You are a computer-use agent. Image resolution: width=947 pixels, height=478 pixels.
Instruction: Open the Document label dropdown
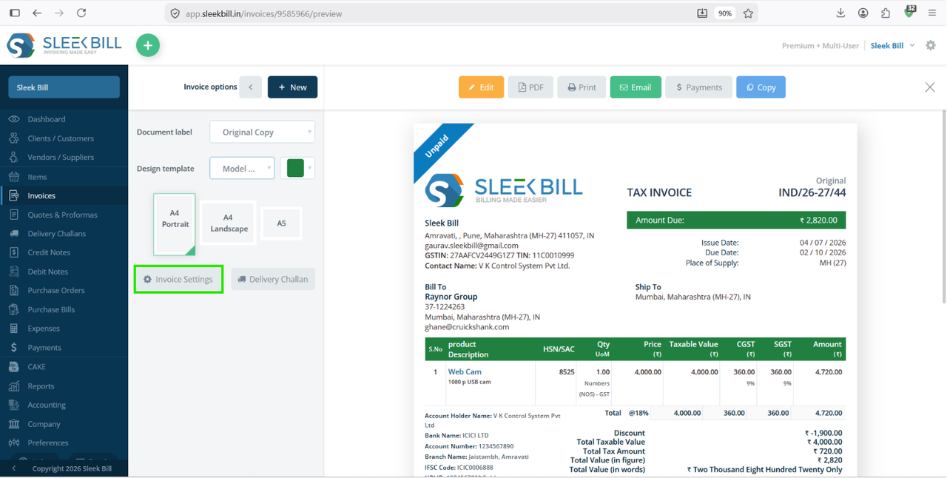(263, 132)
